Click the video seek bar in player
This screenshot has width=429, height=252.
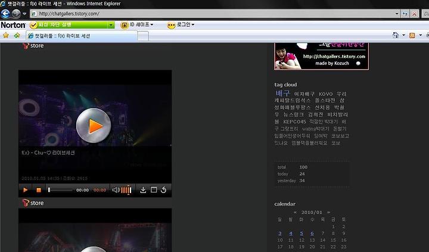[x=60, y=190]
